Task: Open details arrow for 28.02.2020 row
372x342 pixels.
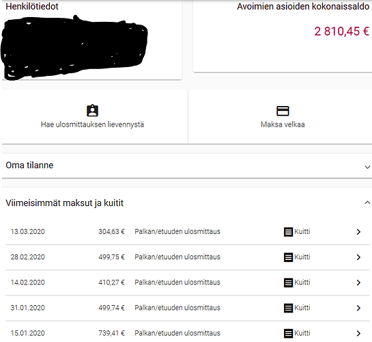Action: pos(358,257)
